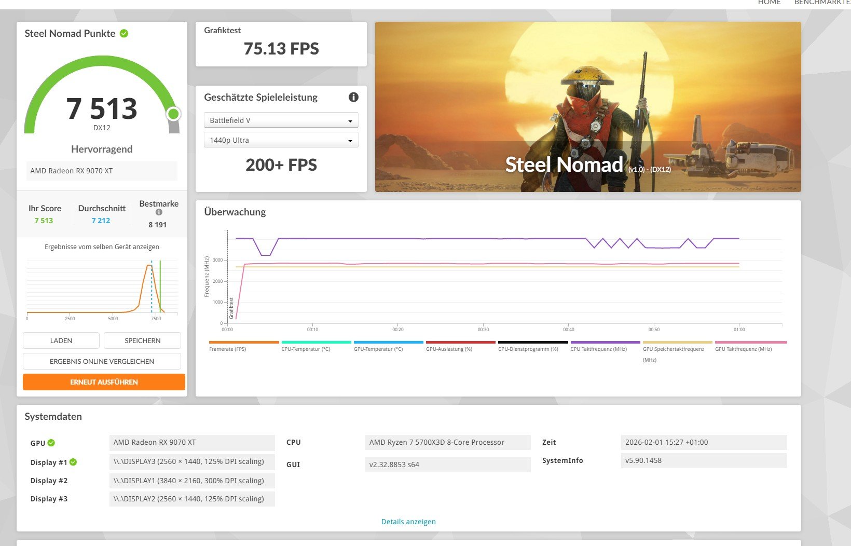Click the 75.13 FPS Grafiktest result
Viewport: 851px width, 546px height.
tap(281, 49)
